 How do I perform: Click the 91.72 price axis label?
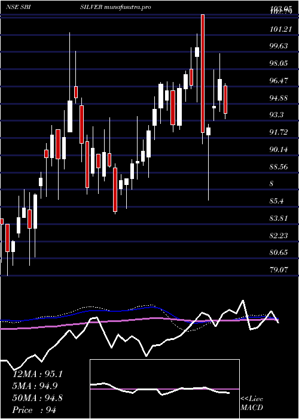(279, 132)
